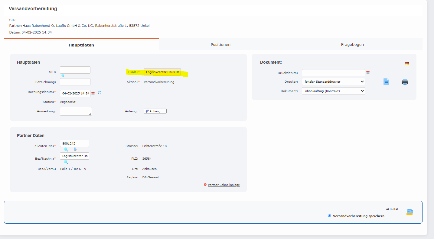Viewport: 434px width, 239px height.
Task: Click the refresh icon beside Buchungsdatum
Action: 100,93
